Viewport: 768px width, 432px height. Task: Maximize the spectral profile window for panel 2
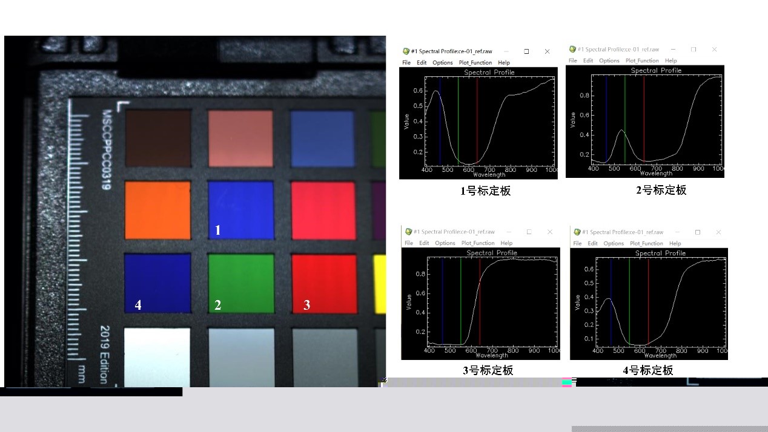pyautogui.click(x=694, y=50)
